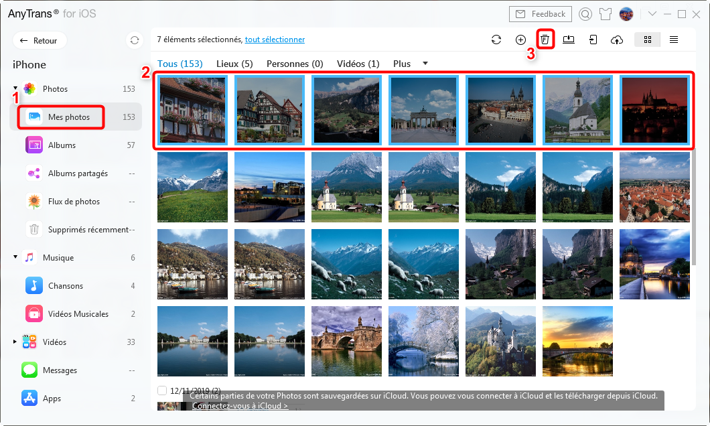Enable grid view layout toggle
Screen dimensions: 710x426
tap(647, 40)
